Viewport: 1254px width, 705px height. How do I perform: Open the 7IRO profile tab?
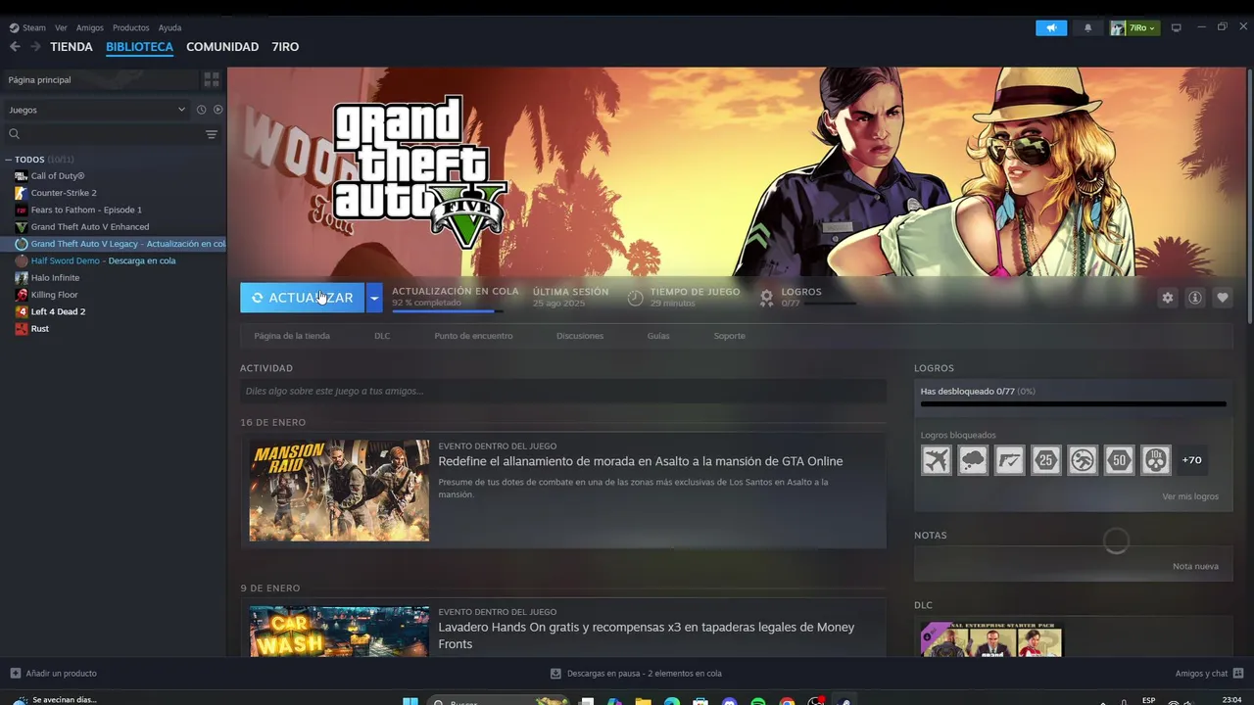coord(285,47)
